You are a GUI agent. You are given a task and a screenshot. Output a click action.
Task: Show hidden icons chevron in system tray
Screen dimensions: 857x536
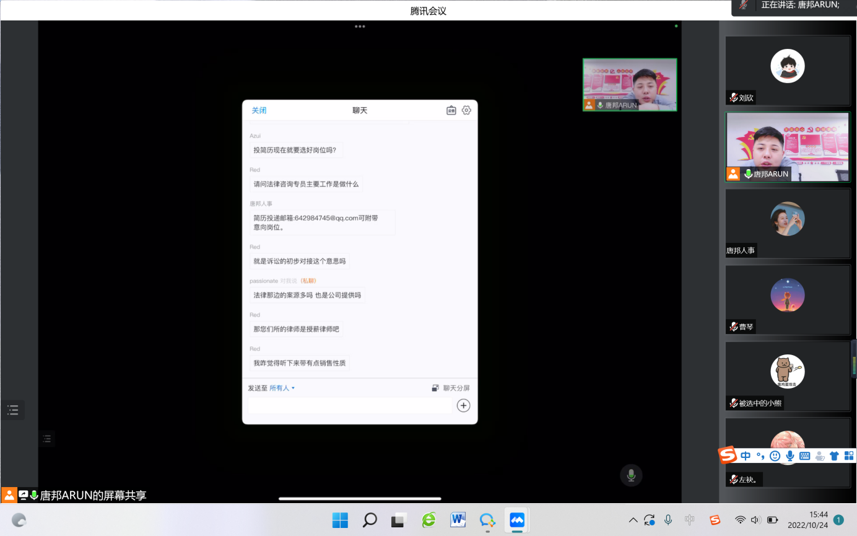click(633, 520)
